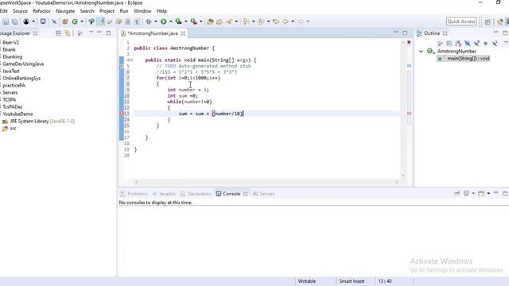Open the Navigate menu
Image resolution: width=509 pixels, height=286 pixels.
[65, 11]
